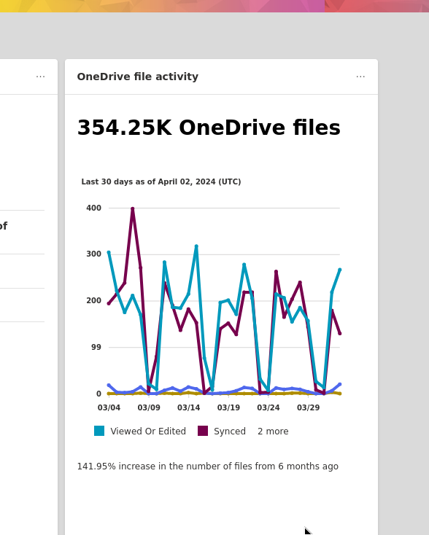
Task: Open the OneDrive file activity card options menu
Action: (360, 77)
